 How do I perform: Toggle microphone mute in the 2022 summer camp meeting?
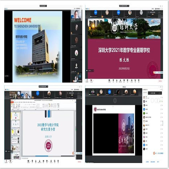coord(6,161)
